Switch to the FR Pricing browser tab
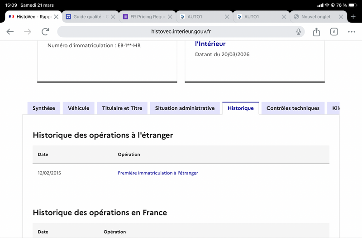 pos(144,17)
